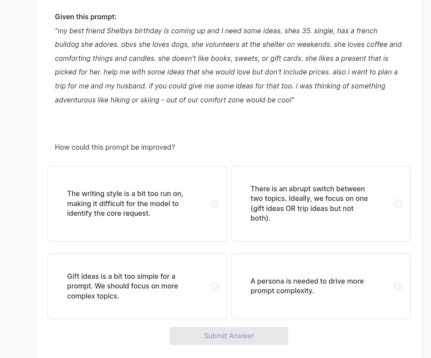Image resolution: width=431 pixels, height=358 pixels.
Task: Select the radio button for 'writing style is too run on'
Action: tap(215, 204)
